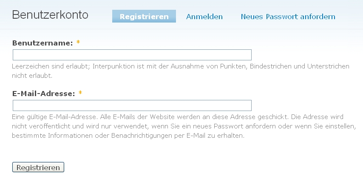Focus the Benutzername text field

coord(132,55)
